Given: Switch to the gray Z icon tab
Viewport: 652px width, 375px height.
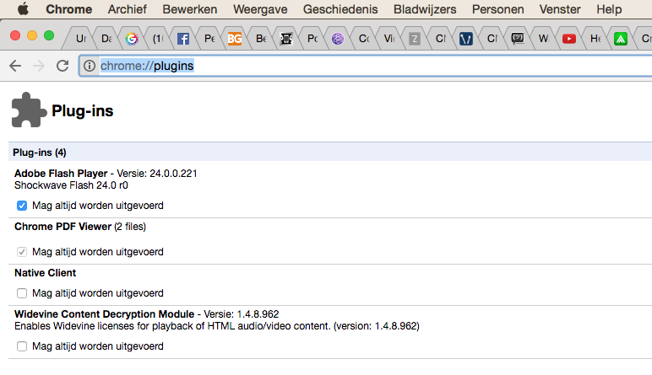Looking at the screenshot, I should (414, 39).
